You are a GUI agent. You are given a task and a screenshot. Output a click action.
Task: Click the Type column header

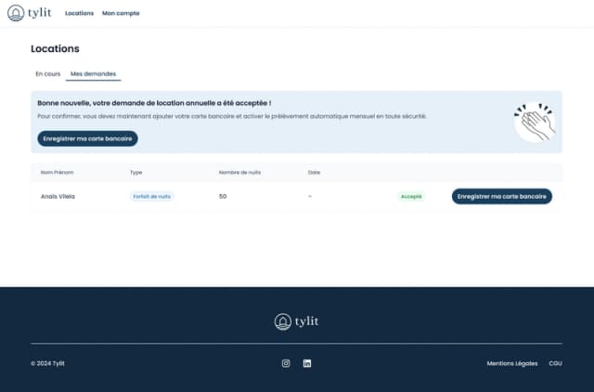[x=136, y=172]
